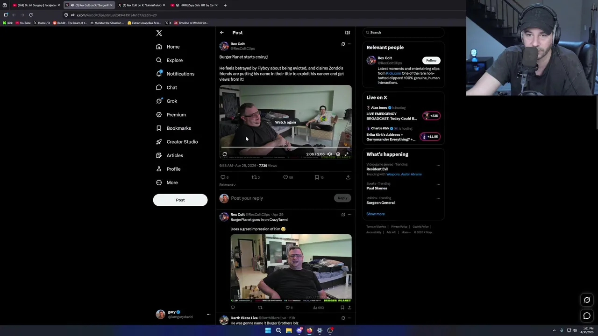Open Chat in the sidebar
The image size is (598, 336).
(x=166, y=87)
